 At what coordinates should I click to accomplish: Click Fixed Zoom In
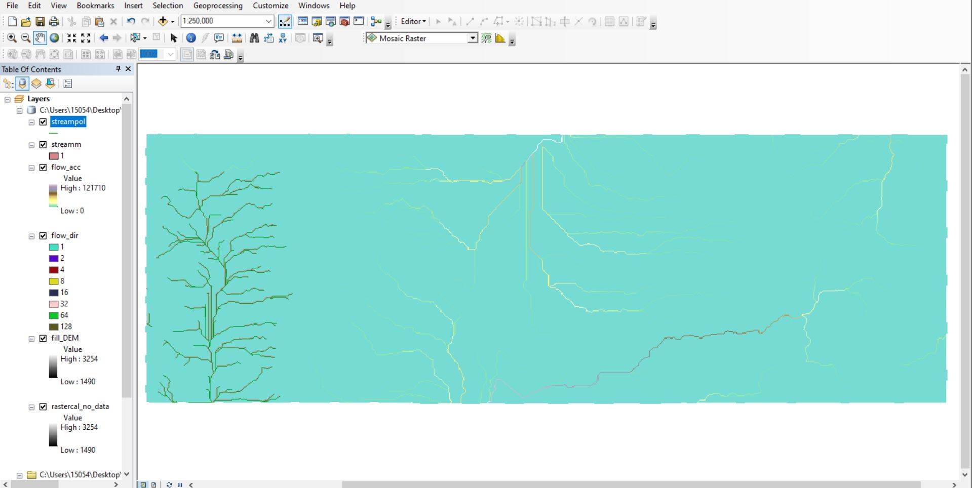coord(71,38)
